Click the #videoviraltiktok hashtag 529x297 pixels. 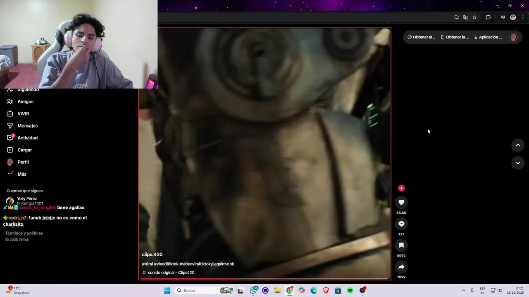[x=195, y=264]
